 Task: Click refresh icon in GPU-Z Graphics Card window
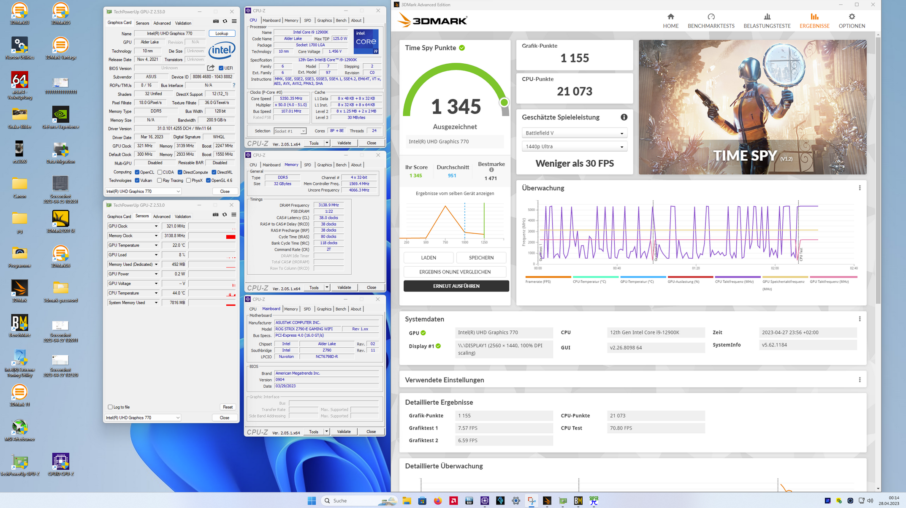[x=225, y=22]
